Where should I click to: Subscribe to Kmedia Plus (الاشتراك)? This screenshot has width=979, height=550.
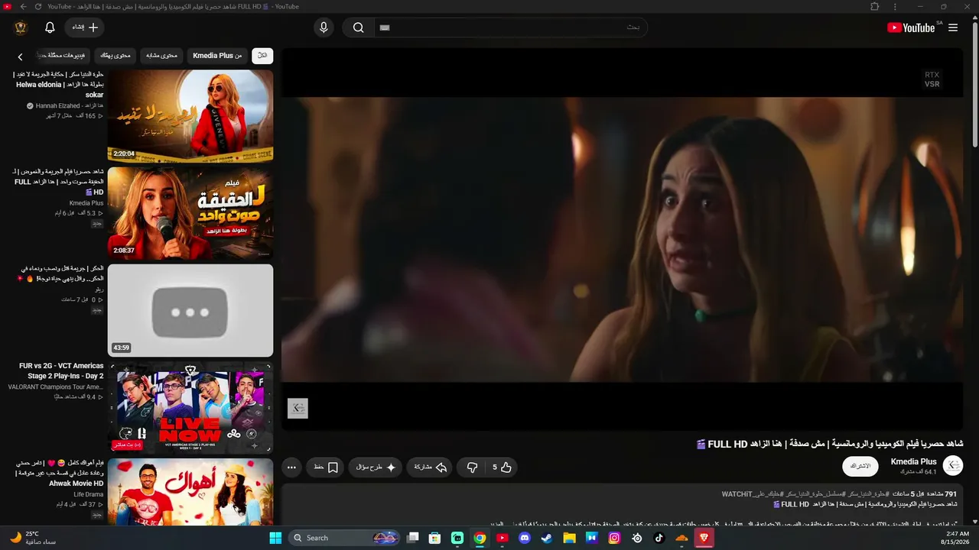coord(860,466)
